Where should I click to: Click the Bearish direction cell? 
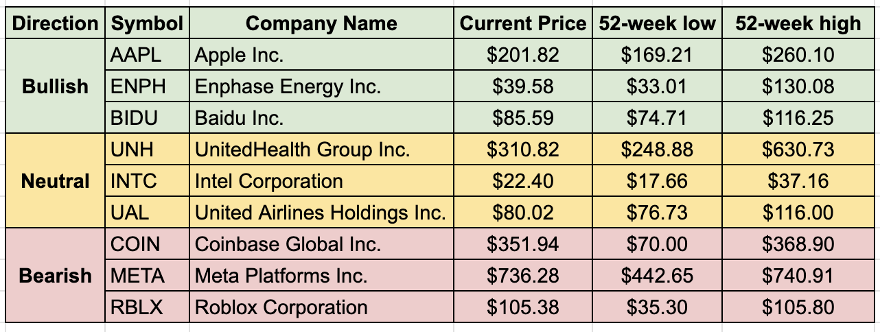pos(56,276)
